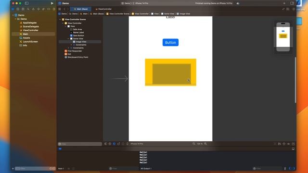Open the report navigator
This screenshot has height=173, width=308.
(54, 9)
